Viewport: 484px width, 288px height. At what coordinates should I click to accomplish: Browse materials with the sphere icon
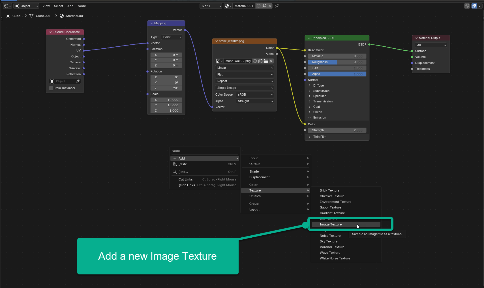(x=228, y=6)
